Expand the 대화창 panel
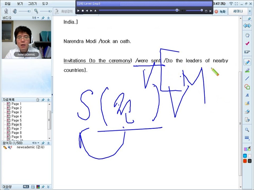 (x=48, y=187)
